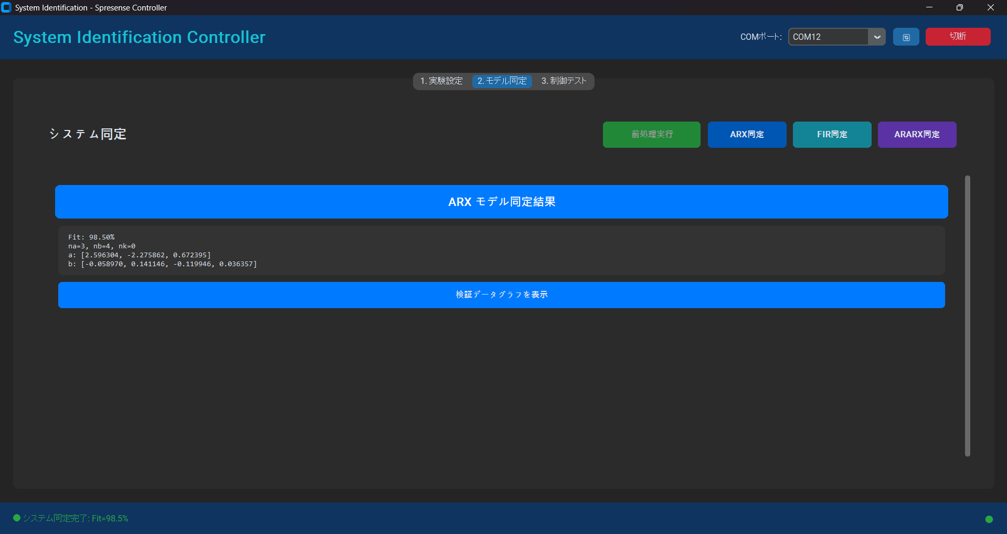Restore down the application window
1007x534 pixels.
pyautogui.click(x=959, y=7)
